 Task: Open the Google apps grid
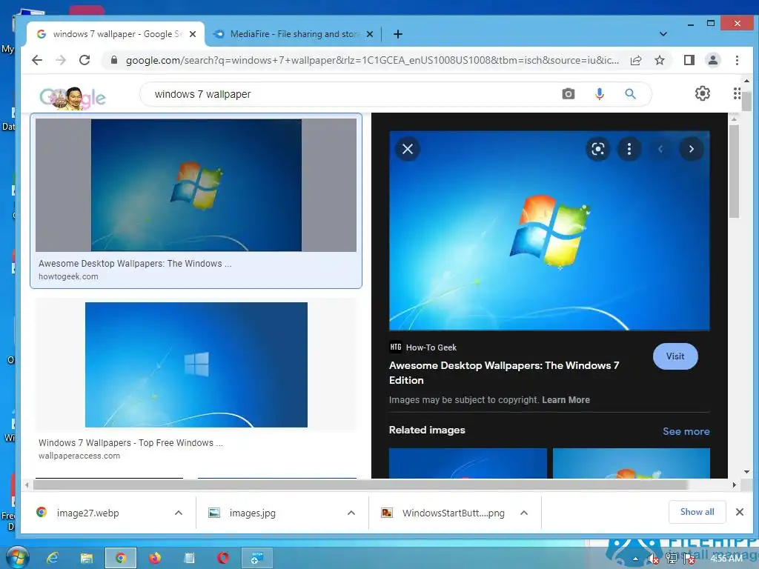(x=736, y=93)
